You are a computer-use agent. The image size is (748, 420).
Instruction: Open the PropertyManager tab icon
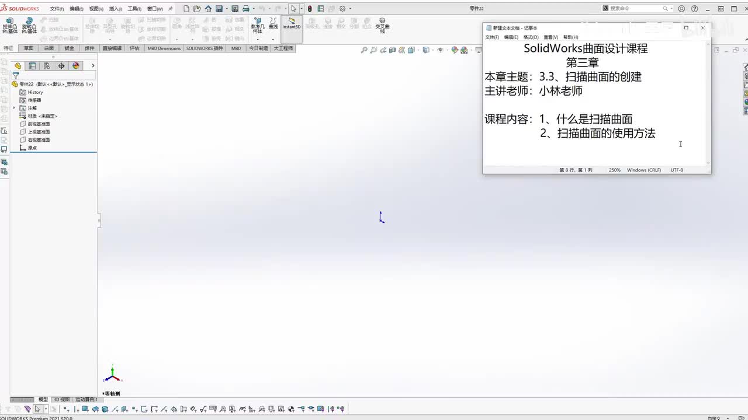click(x=32, y=66)
